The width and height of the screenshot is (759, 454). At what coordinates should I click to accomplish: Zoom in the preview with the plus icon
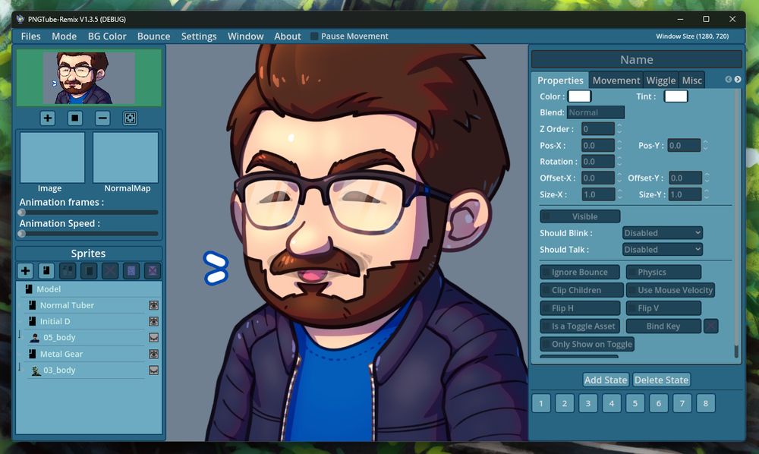click(x=47, y=118)
